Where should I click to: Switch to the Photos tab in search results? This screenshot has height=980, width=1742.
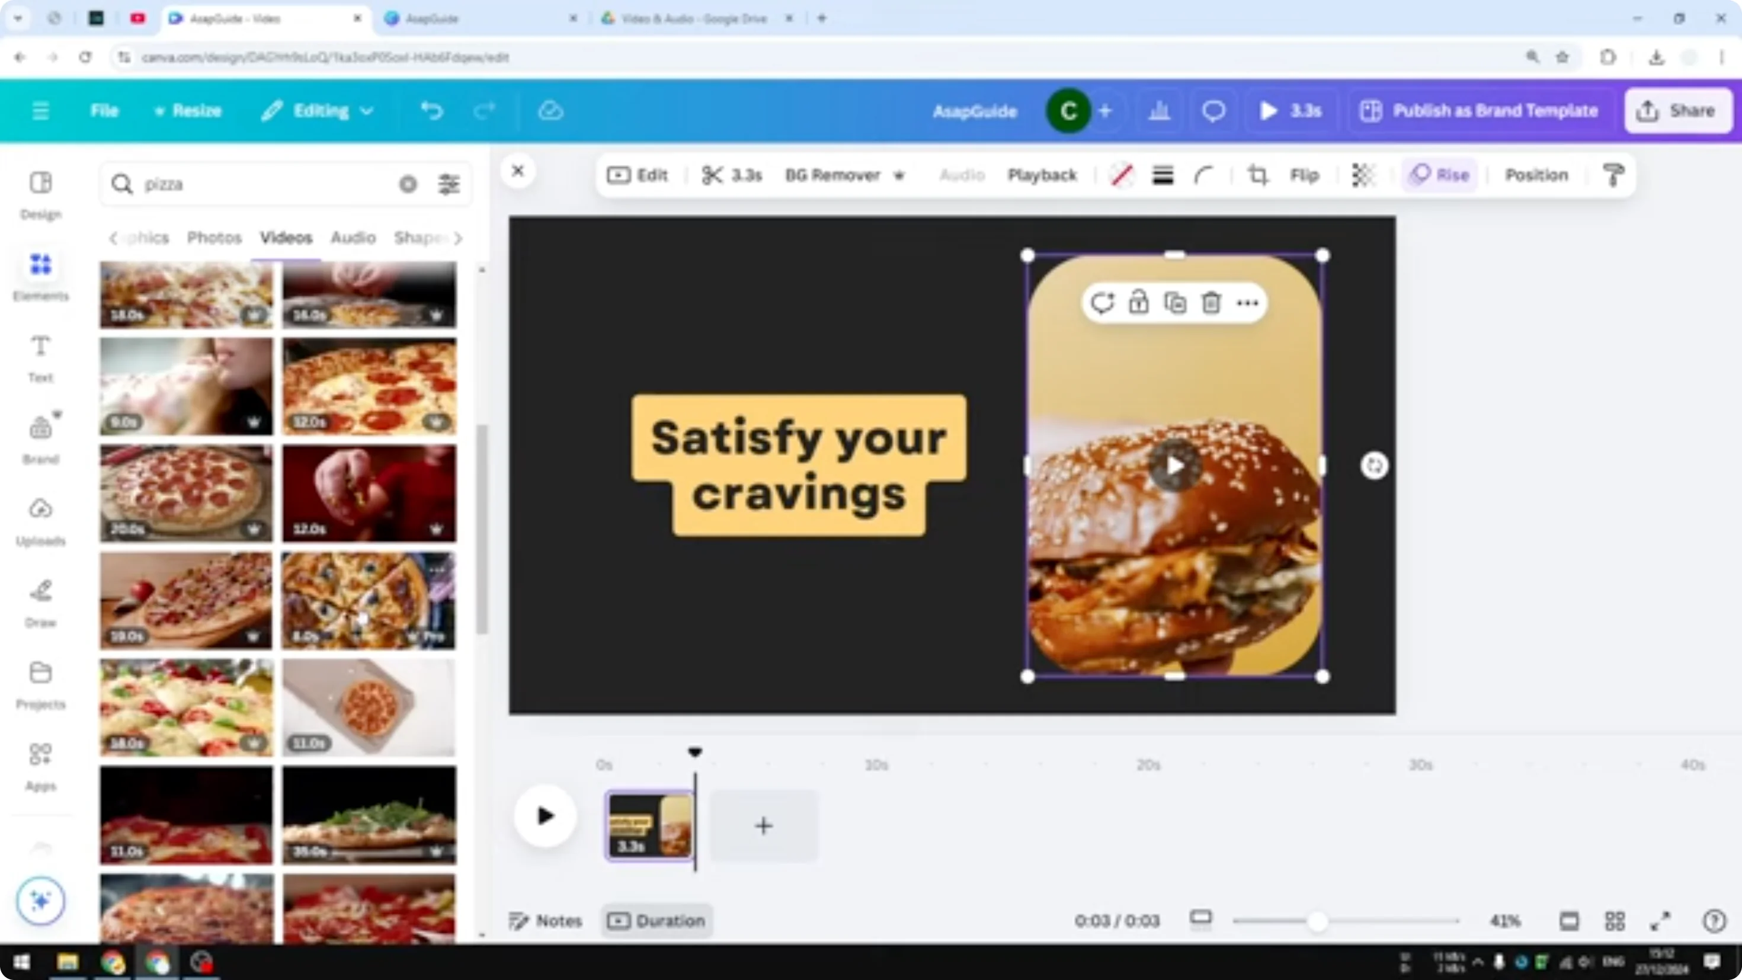[x=214, y=238]
